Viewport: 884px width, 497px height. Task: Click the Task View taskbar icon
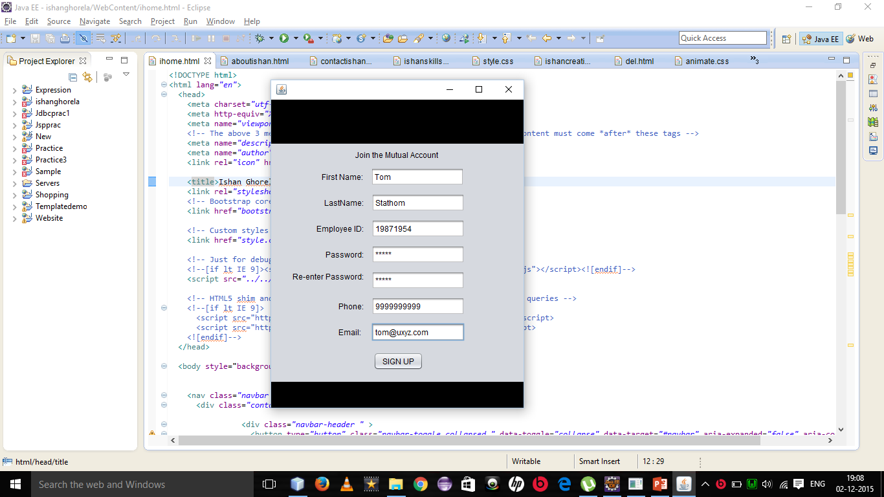tap(269, 484)
